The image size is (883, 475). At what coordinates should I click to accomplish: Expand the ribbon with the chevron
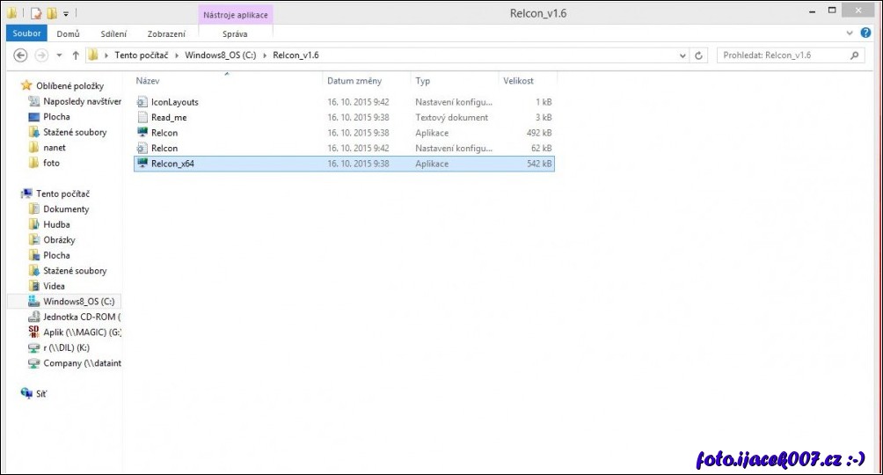click(850, 33)
